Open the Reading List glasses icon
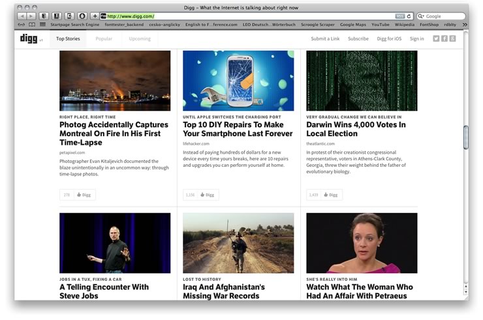483x320 pixels. coord(22,24)
